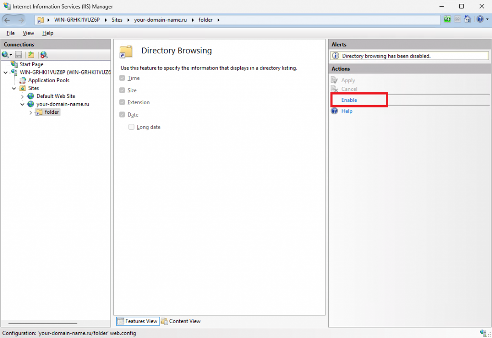Screen dimensions: 492x338
Task: Toggle the Date checkbox
Action: click(122, 114)
